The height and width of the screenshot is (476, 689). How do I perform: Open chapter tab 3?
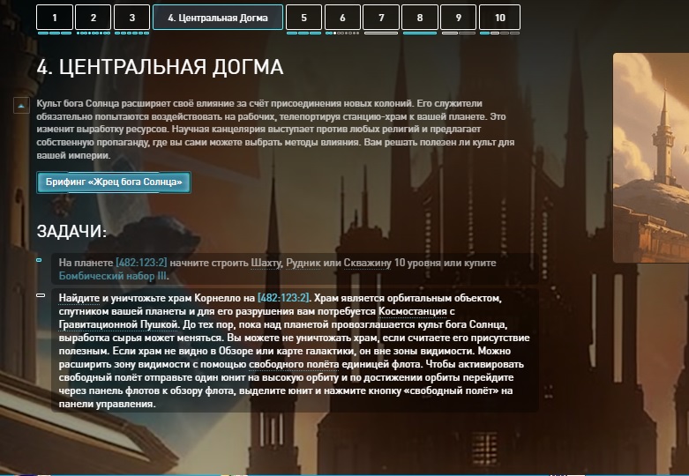pos(131,18)
